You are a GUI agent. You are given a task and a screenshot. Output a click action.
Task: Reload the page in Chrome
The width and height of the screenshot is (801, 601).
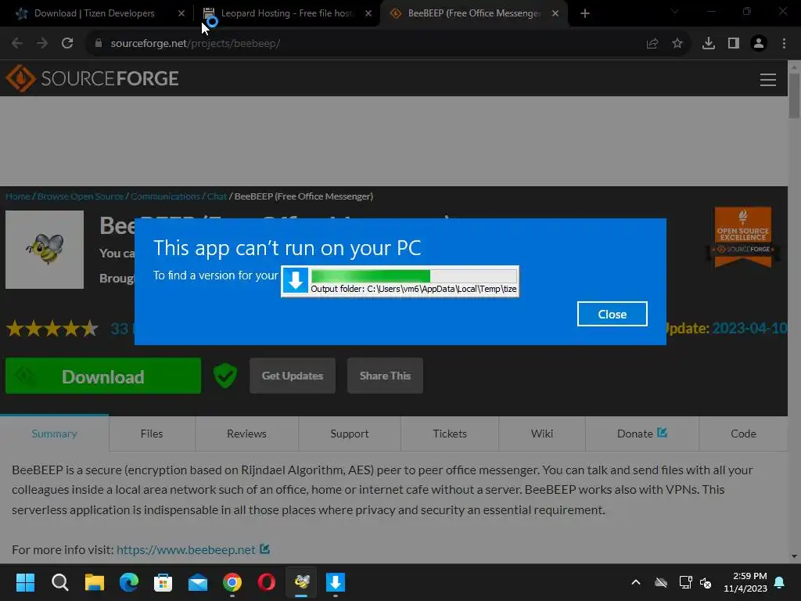(x=67, y=44)
